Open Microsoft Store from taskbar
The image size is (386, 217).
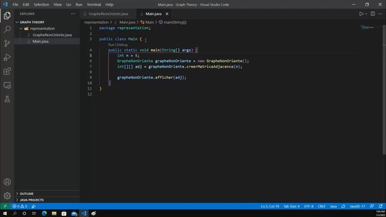(64, 213)
